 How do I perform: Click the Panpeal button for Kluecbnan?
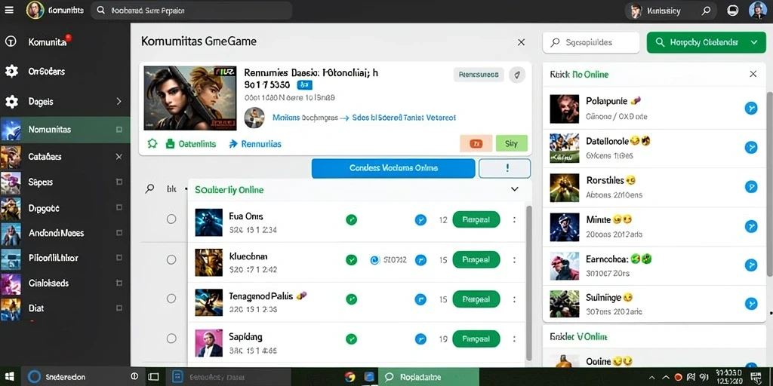[x=476, y=259]
